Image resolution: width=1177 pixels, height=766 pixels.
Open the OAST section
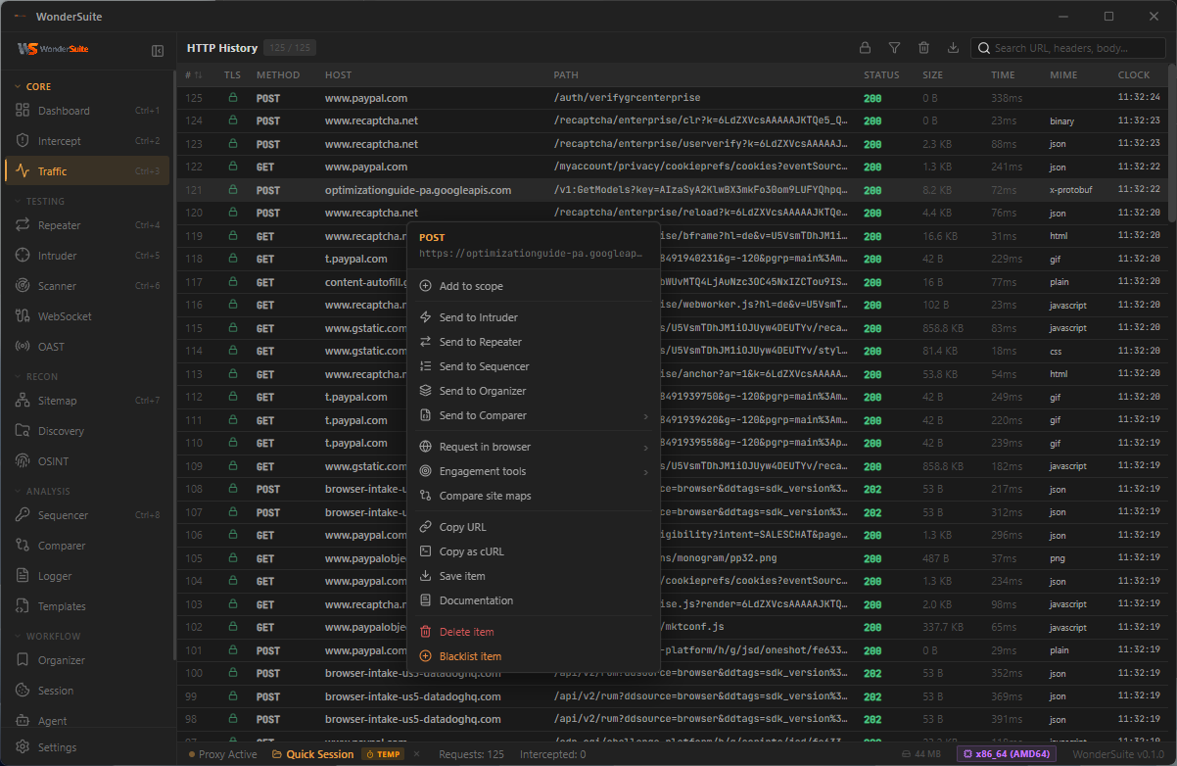[x=86, y=347]
